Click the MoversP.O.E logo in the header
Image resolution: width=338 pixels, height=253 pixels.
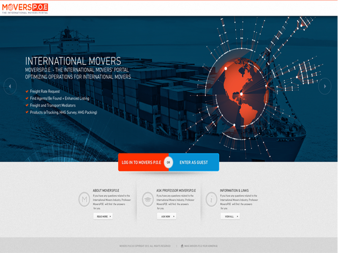point(25,8)
